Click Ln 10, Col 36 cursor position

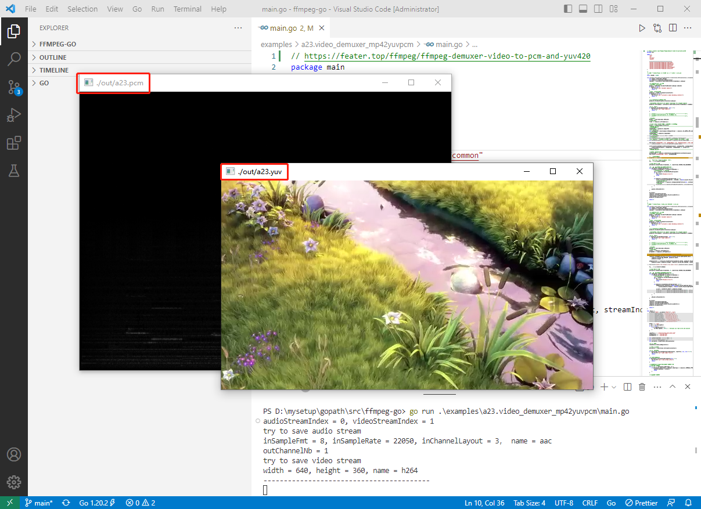(x=484, y=503)
